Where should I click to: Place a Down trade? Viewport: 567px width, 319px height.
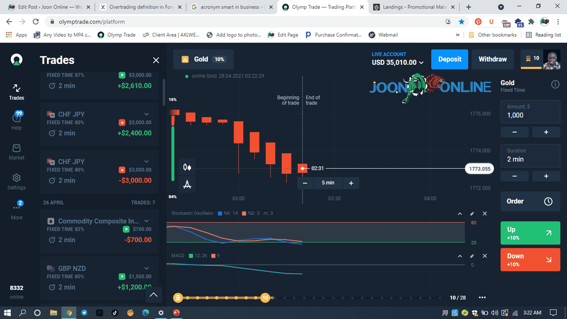530,260
